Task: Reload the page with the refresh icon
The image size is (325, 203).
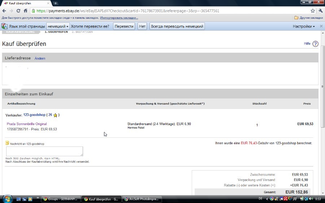Action: 18,11
